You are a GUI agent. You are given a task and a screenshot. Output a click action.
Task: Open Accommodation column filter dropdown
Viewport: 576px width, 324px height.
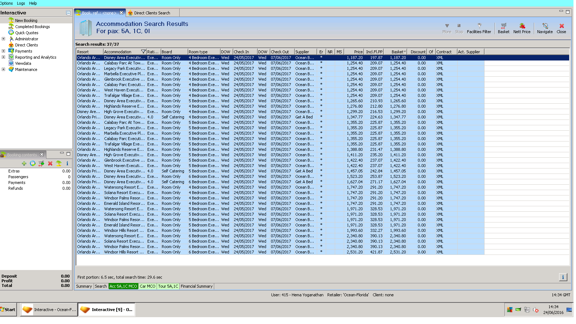[x=143, y=52]
